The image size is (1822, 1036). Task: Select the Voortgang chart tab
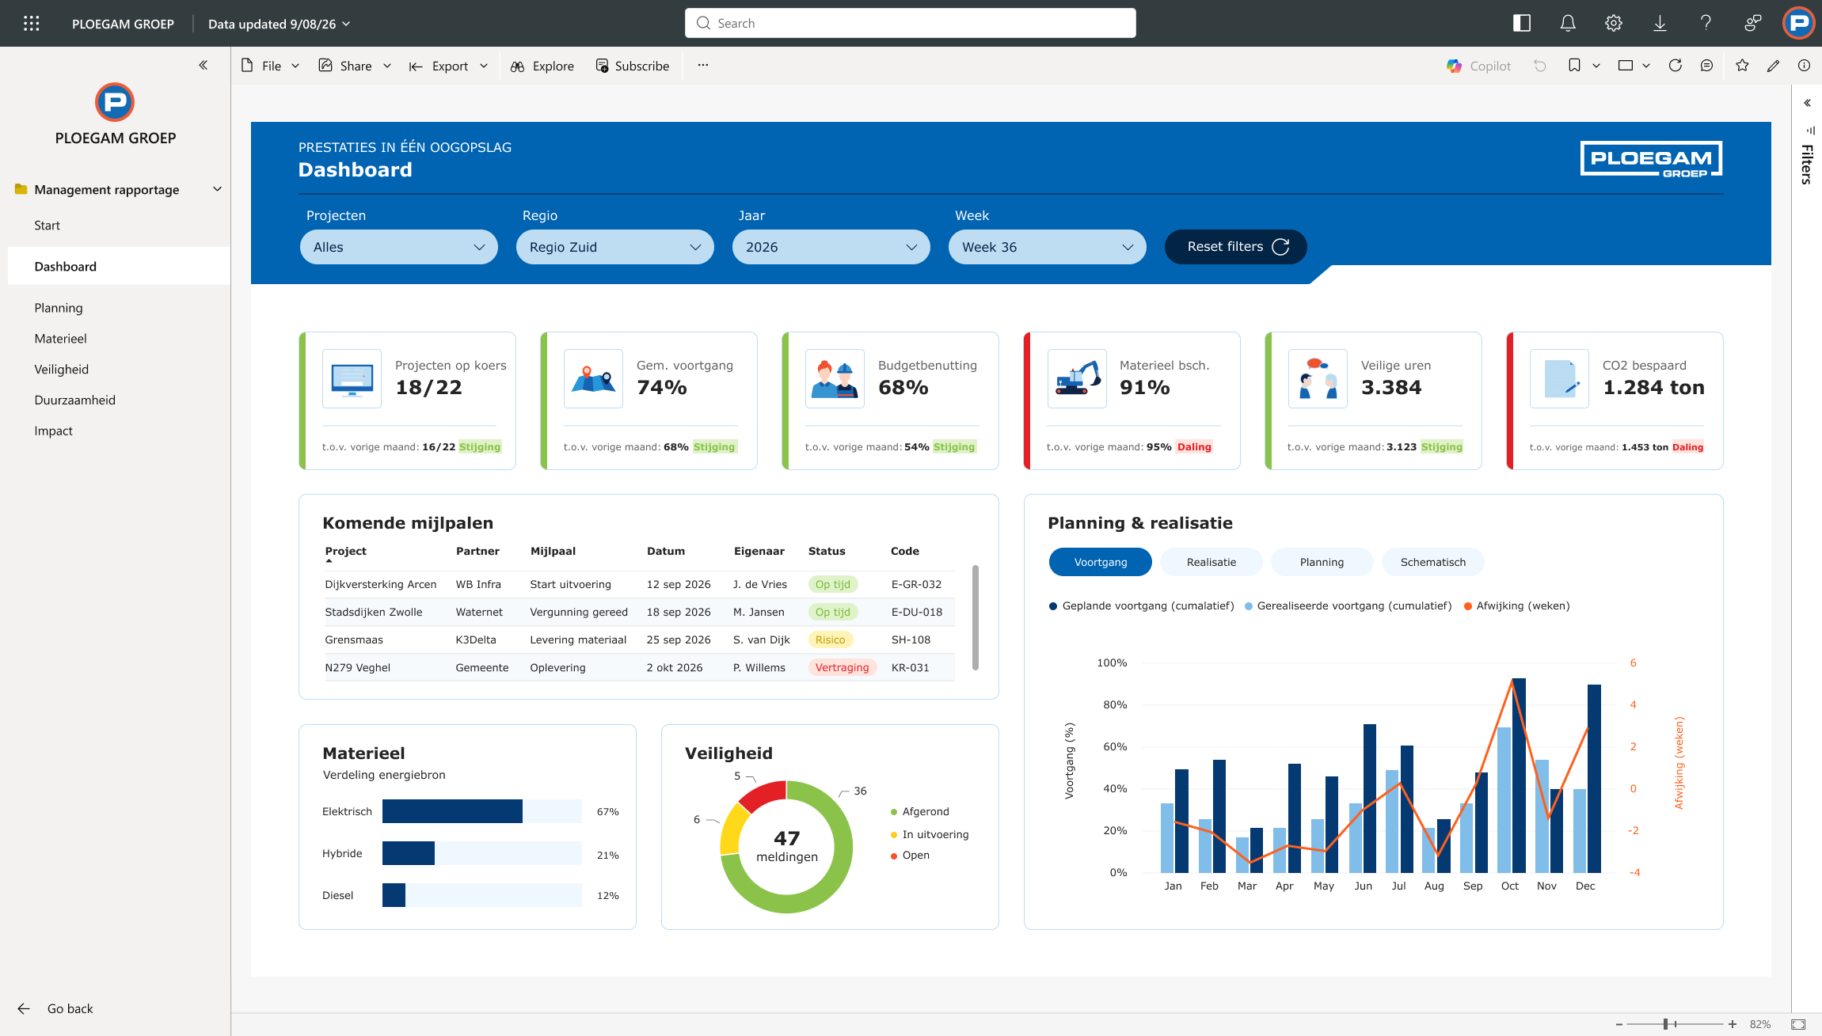pos(1101,562)
